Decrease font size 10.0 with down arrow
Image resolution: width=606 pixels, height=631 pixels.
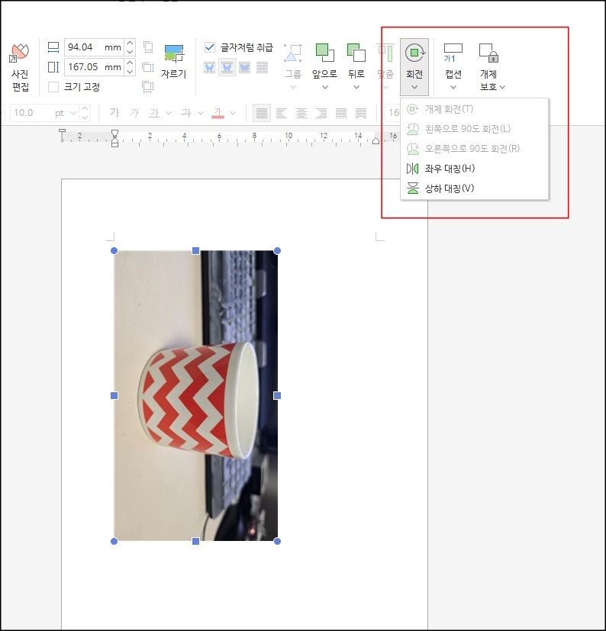[84, 118]
